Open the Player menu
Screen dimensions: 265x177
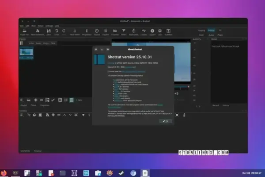[41, 26]
